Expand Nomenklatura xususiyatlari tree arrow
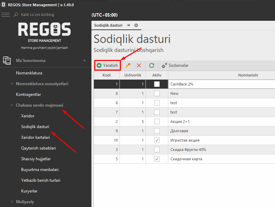275x207 pixels. coord(12,84)
